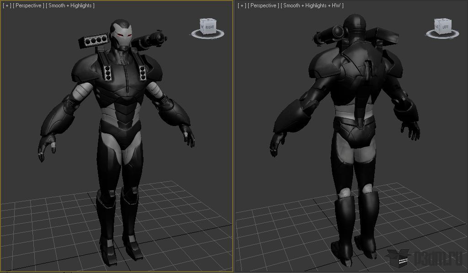Screen dimensions: 468x273
Task: Select the four-barrel shoulder launcher in left viewport
Action: (x=94, y=41)
